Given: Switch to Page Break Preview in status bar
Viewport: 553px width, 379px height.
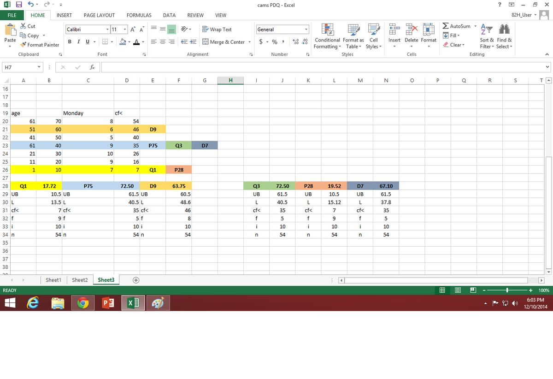Looking at the screenshot, I should click(473, 290).
